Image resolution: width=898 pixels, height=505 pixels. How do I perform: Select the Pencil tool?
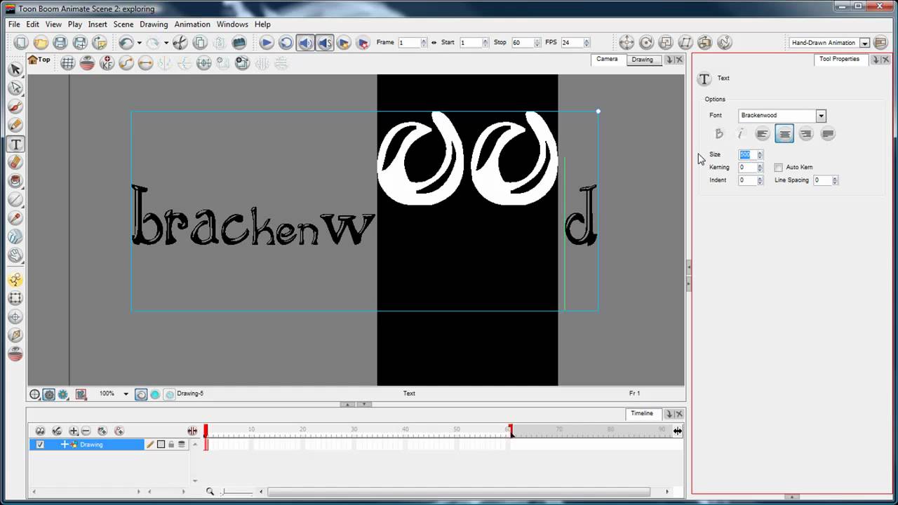coord(15,126)
